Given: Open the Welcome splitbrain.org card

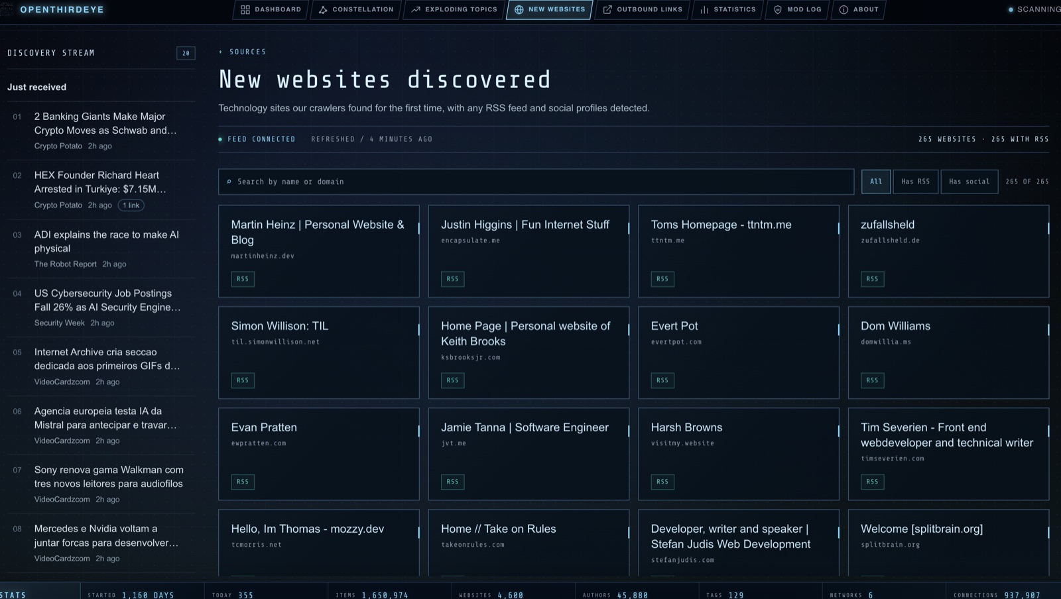Looking at the screenshot, I should pyautogui.click(x=948, y=543).
